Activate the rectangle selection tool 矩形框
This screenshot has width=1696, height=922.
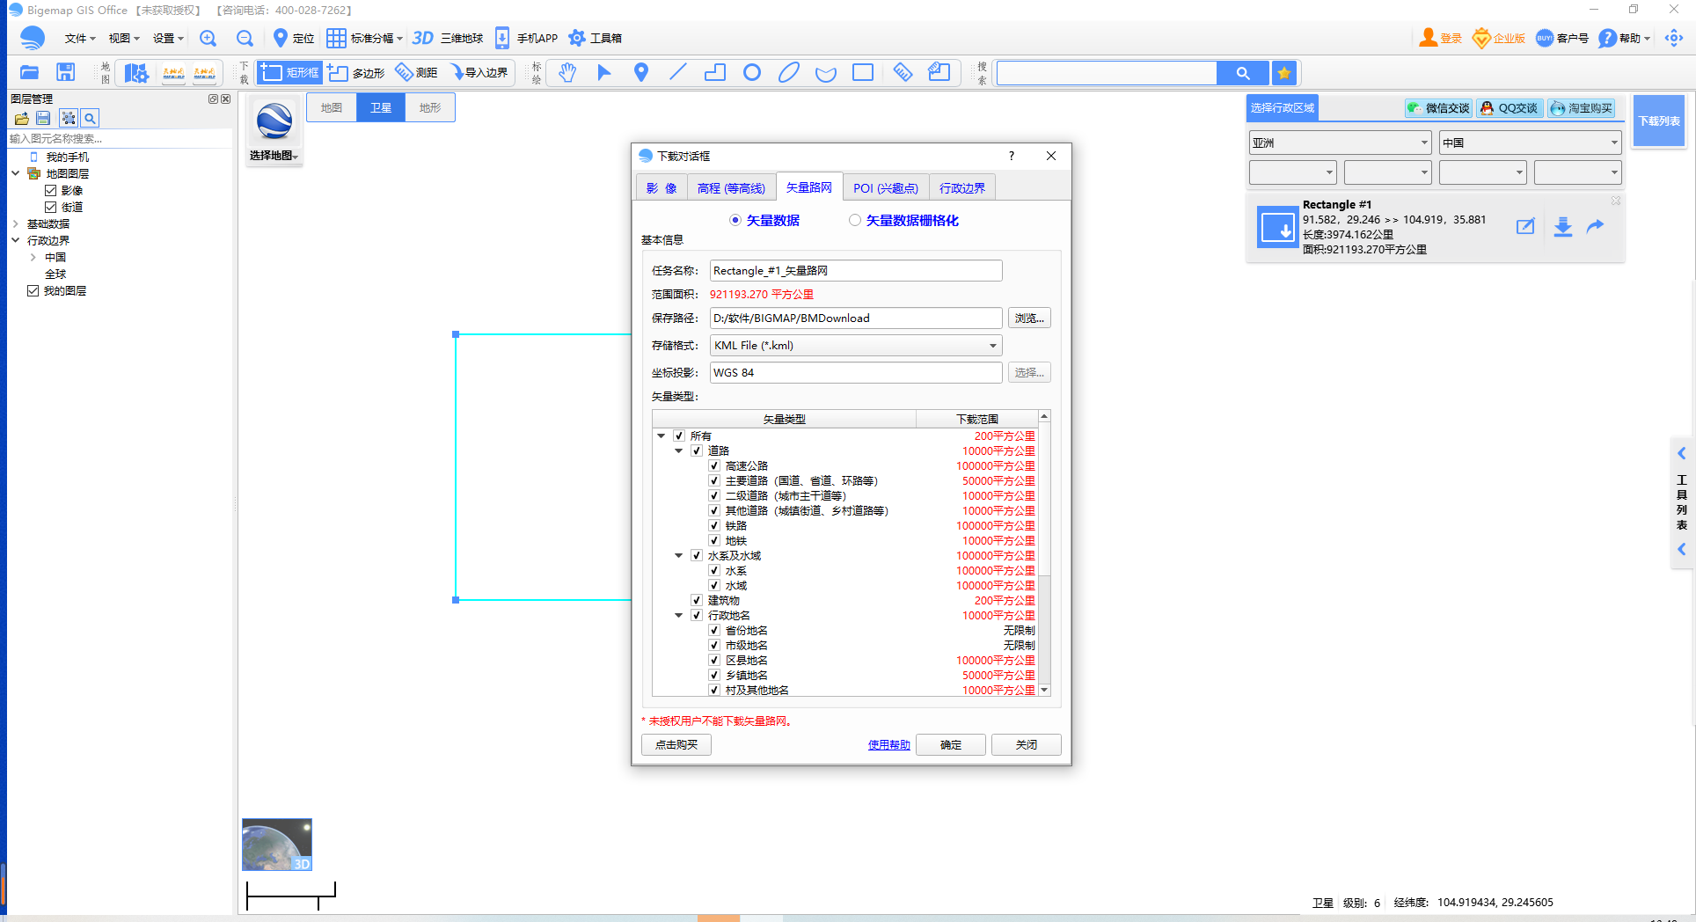pos(289,72)
